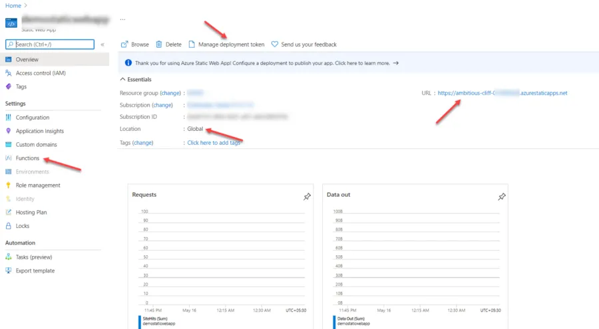The width and height of the screenshot is (599, 329).
Task: Click the Data out chart title
Action: click(338, 195)
